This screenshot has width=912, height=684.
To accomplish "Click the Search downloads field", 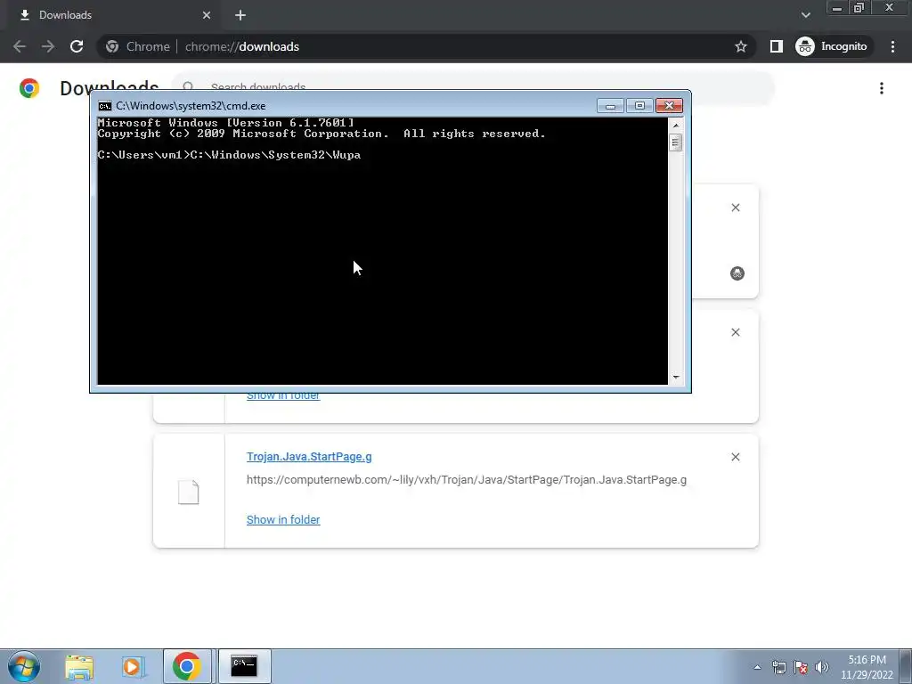I will coord(474,88).
